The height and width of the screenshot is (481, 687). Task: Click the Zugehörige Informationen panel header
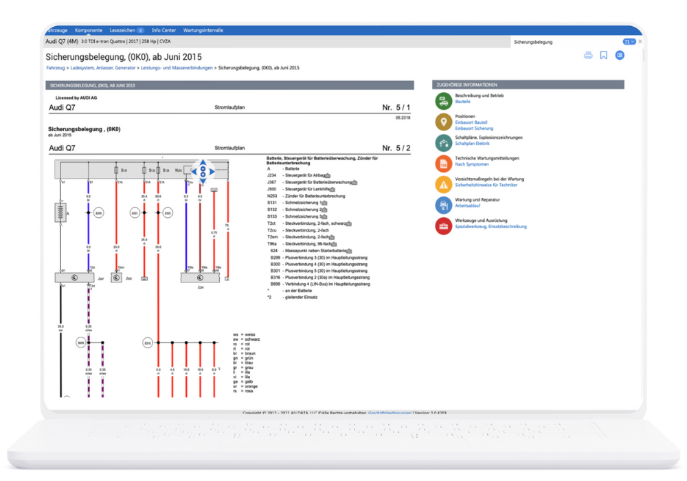(528, 85)
